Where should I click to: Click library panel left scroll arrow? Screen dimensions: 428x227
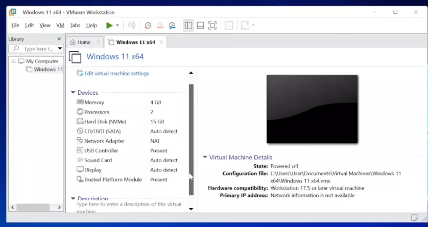pos(13,208)
